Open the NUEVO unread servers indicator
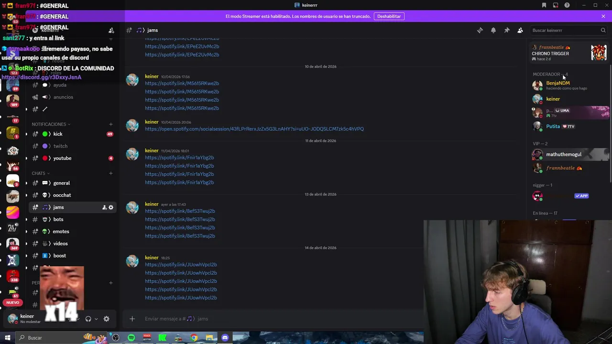This screenshot has height=344, width=612. click(13, 302)
